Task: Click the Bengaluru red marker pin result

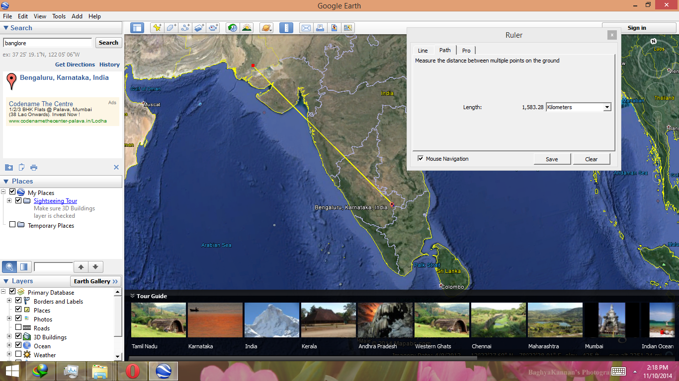Action: (11, 81)
